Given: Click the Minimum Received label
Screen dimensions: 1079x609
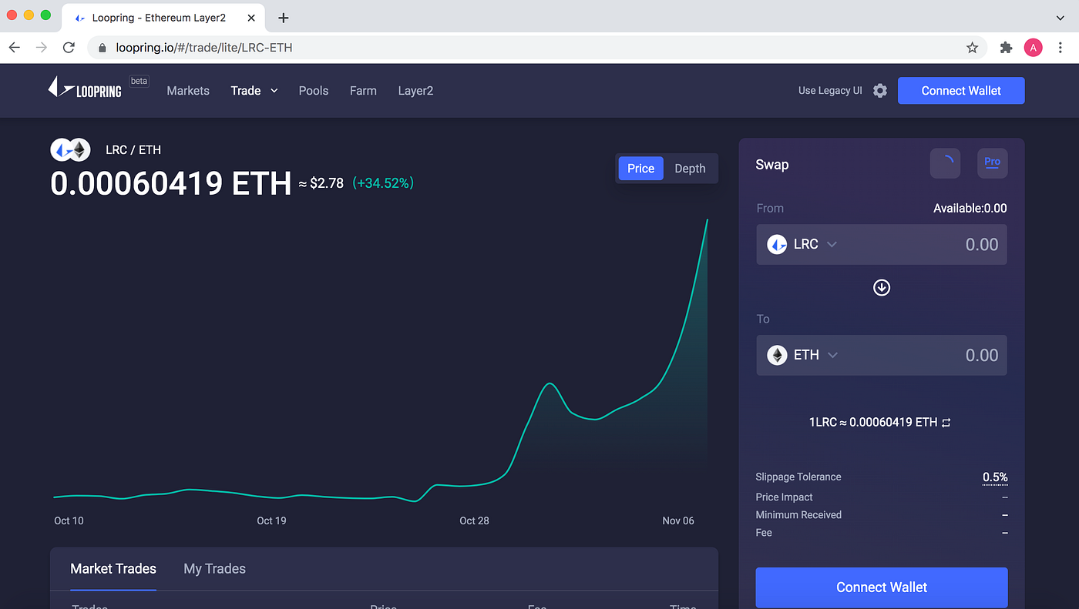Looking at the screenshot, I should coord(798,515).
